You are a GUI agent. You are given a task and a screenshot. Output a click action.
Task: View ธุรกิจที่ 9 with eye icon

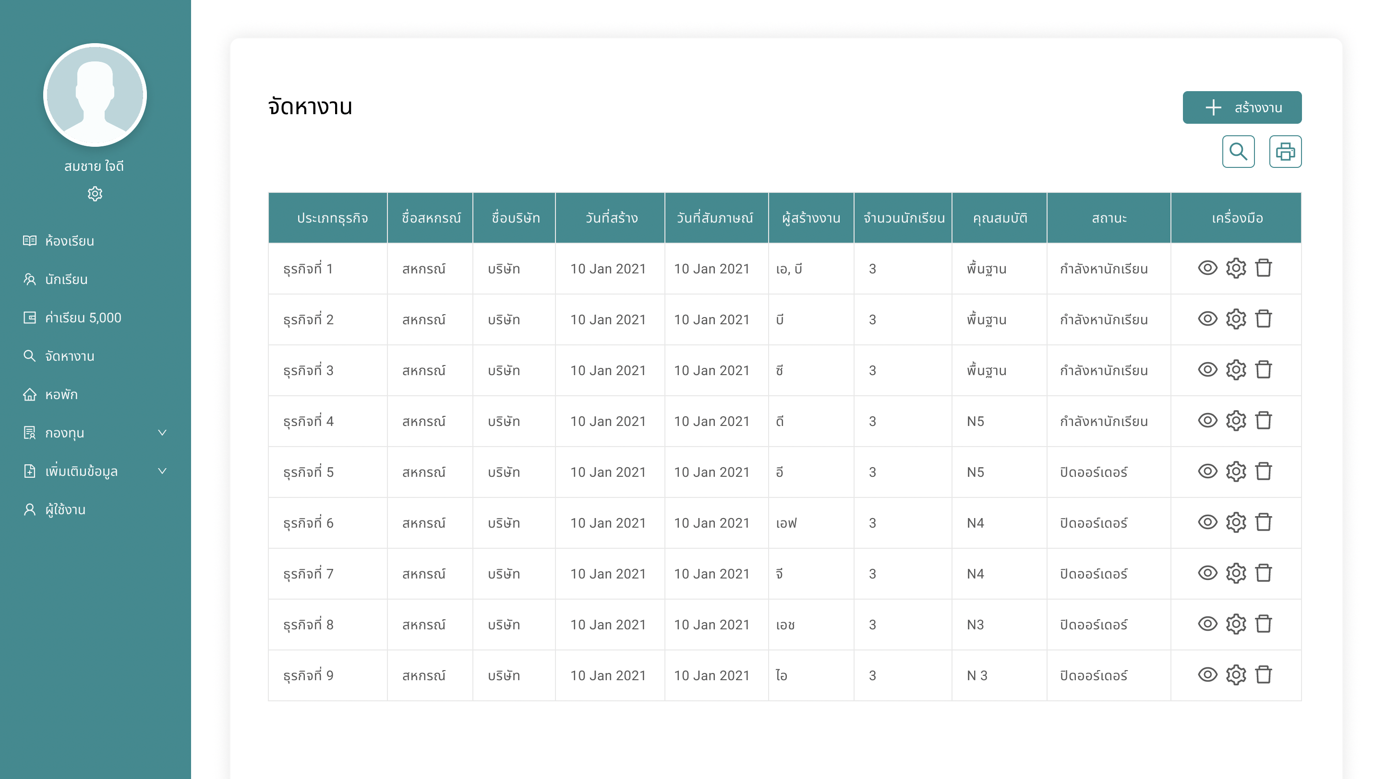pyautogui.click(x=1207, y=674)
